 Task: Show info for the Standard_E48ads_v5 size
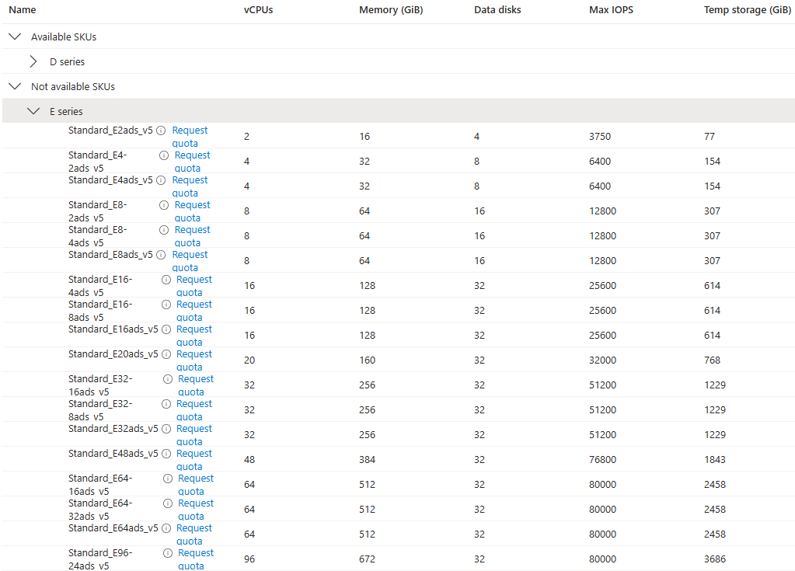pyautogui.click(x=166, y=454)
